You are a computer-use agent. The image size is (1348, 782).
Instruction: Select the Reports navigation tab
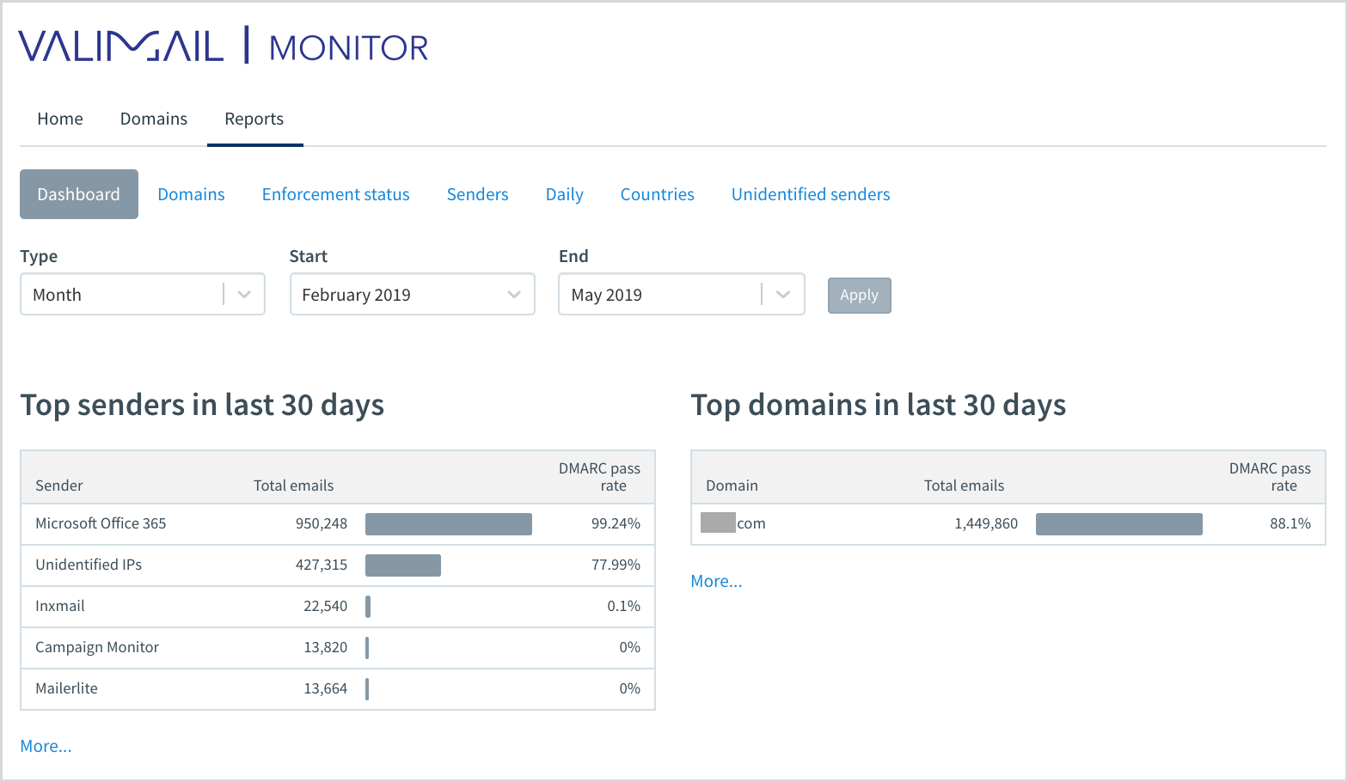(x=254, y=119)
